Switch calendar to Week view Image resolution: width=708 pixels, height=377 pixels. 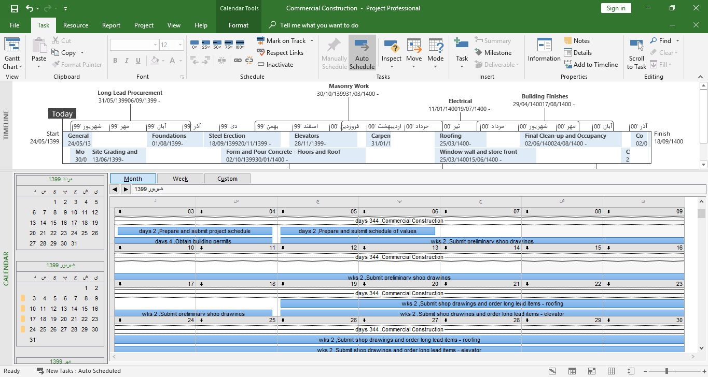pyautogui.click(x=180, y=179)
